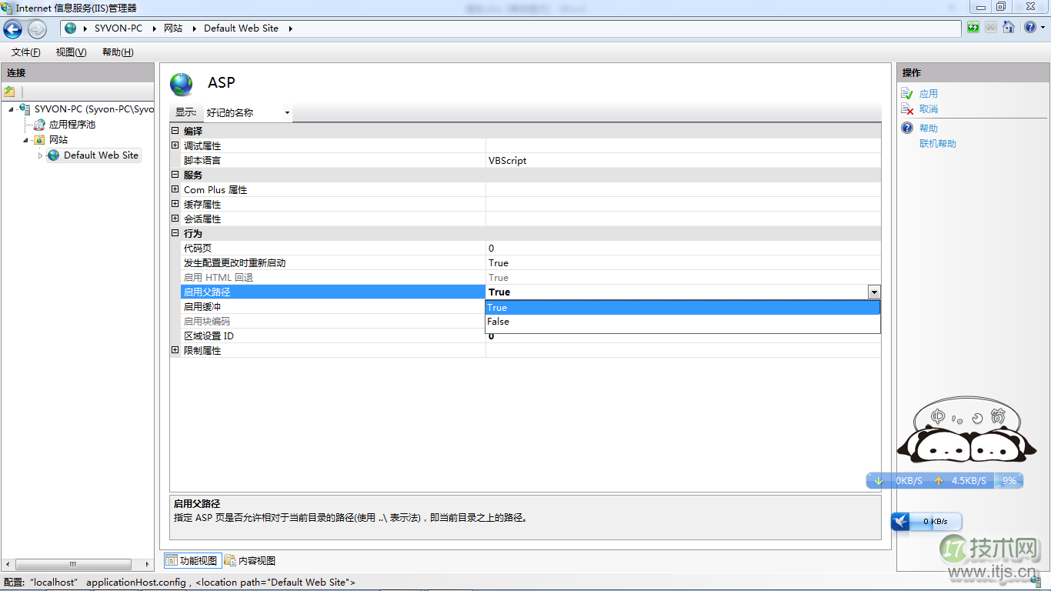Click the 网站 folder icon
Screen dimensions: 1051x591
point(40,140)
